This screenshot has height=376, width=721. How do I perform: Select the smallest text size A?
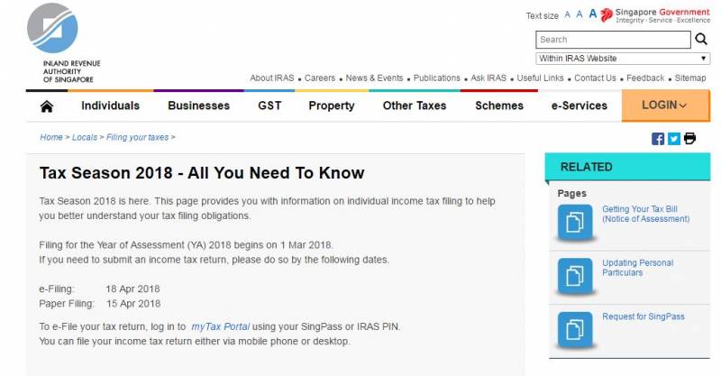click(x=568, y=15)
